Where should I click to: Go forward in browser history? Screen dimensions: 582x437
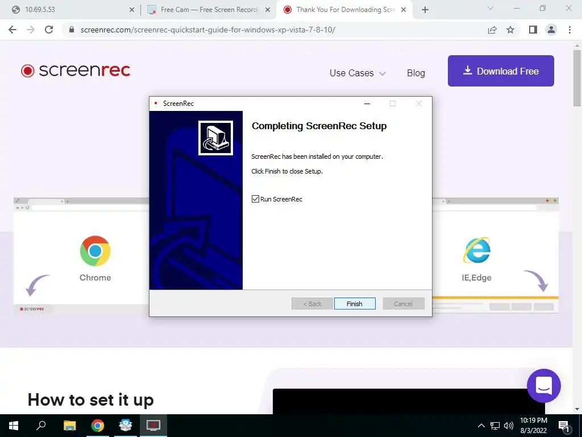click(x=31, y=30)
